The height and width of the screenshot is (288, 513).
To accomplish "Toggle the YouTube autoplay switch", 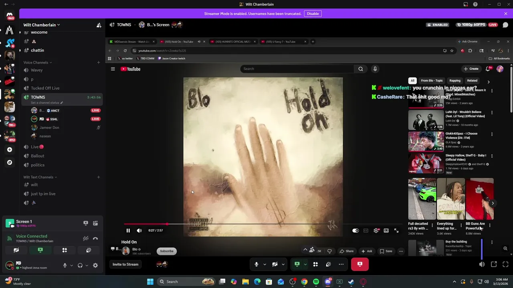I will pos(355,230).
